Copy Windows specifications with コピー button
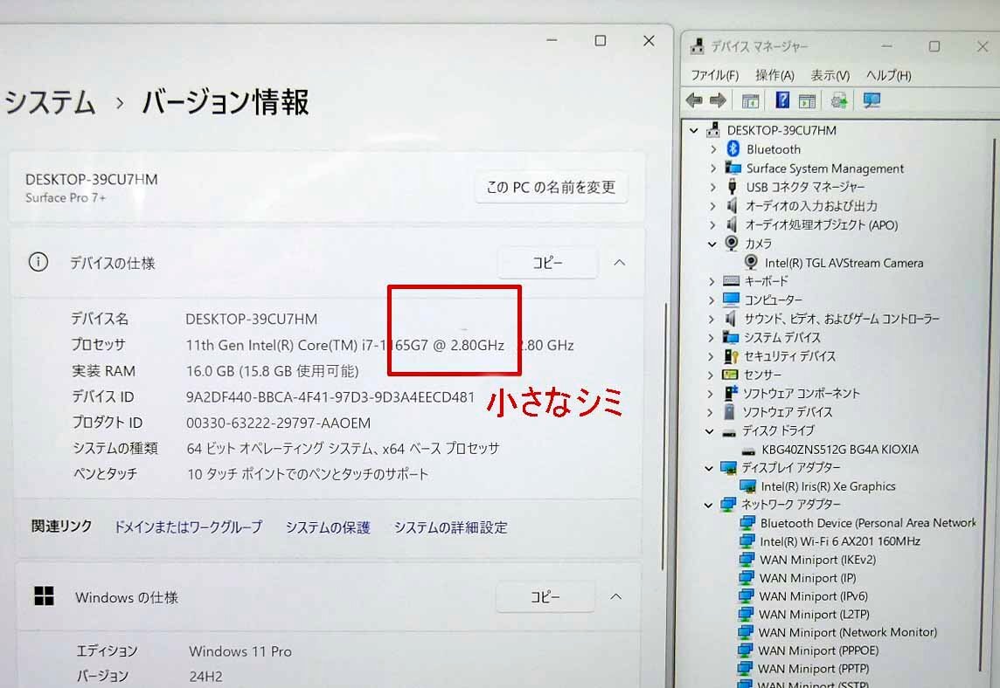The height and width of the screenshot is (688, 1000). [545, 597]
